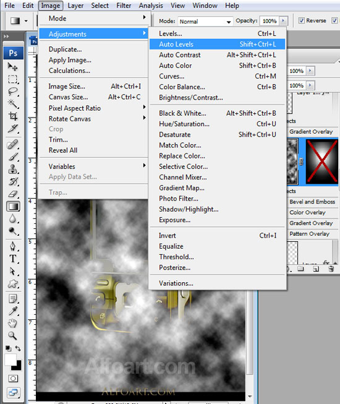
Task: Expand the Opacity slider arrow
Action: pyautogui.click(x=283, y=20)
